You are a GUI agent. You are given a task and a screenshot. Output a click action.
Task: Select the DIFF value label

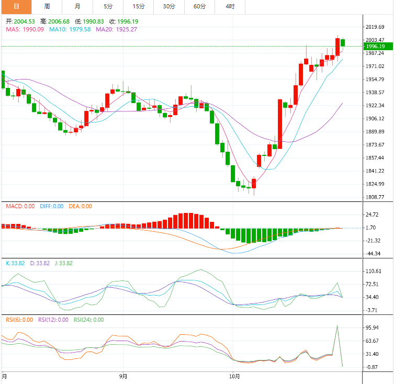(51, 207)
